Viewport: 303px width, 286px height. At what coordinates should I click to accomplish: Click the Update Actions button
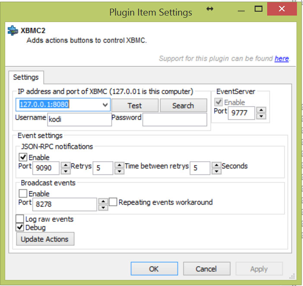(x=45, y=239)
